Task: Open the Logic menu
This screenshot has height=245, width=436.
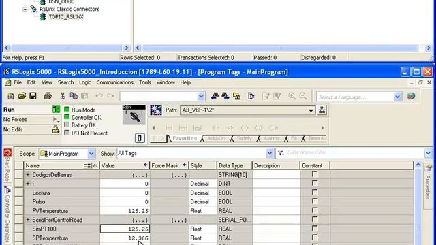Action: pyautogui.click(x=84, y=82)
